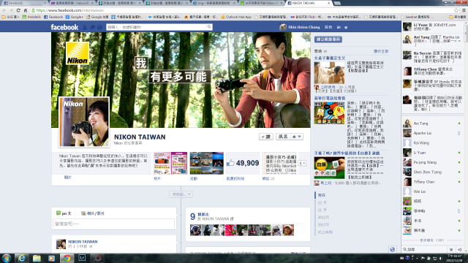Open chat with Wei Lai
Viewport: 468px width, 263px height.
[432, 191]
